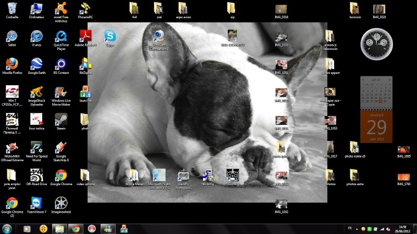Open the Windows Start menu
The height and width of the screenshot is (234, 417).
(x=7, y=229)
